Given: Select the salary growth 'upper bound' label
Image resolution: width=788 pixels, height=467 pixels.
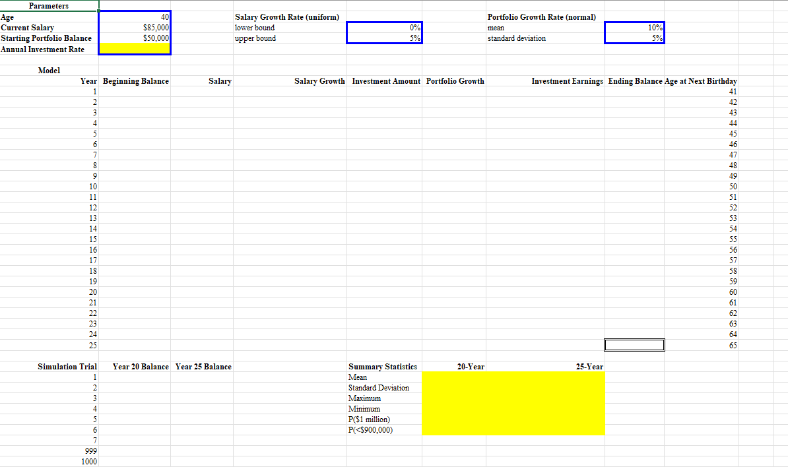Looking at the screenshot, I should [255, 38].
